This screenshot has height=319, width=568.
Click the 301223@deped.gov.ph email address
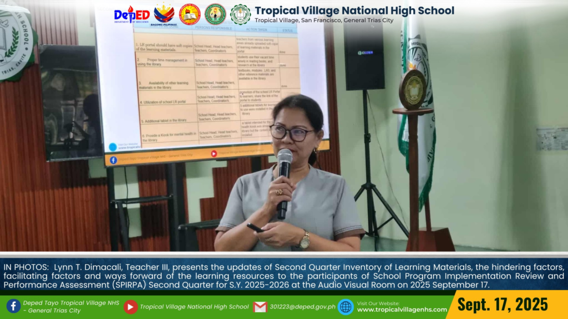[x=302, y=306]
